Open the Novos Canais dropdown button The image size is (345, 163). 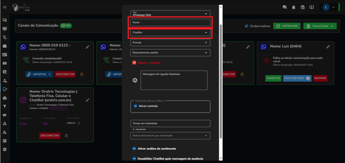[x=320, y=26]
